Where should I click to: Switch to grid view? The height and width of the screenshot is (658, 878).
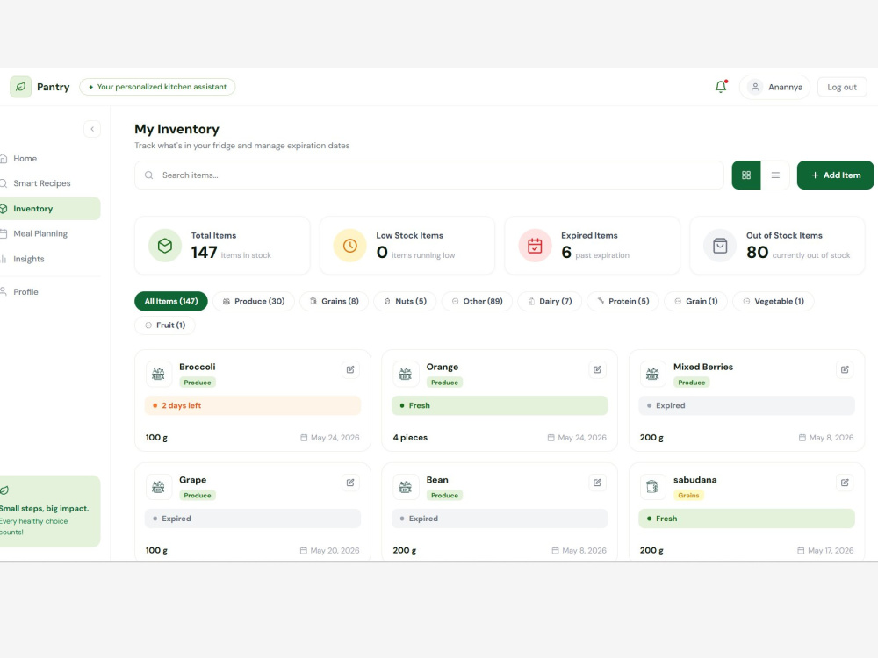[746, 175]
